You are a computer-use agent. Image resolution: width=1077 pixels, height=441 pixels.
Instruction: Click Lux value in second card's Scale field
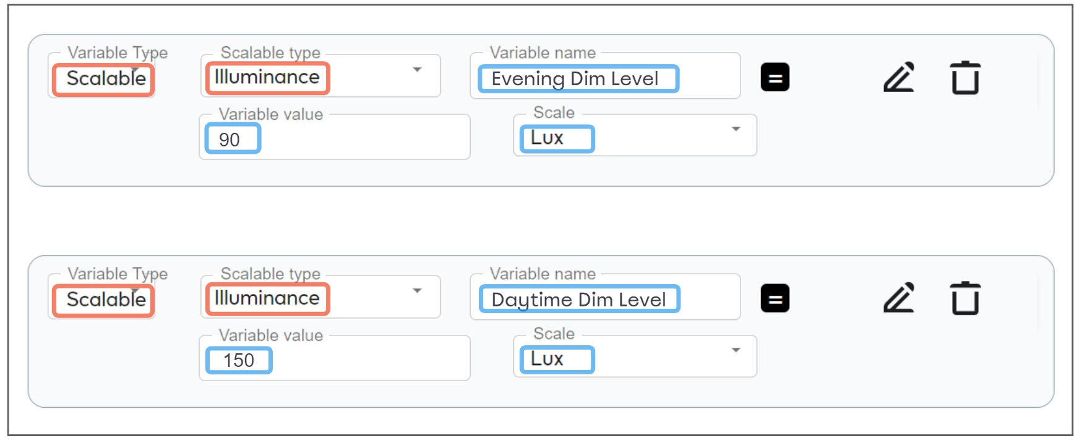pos(547,359)
